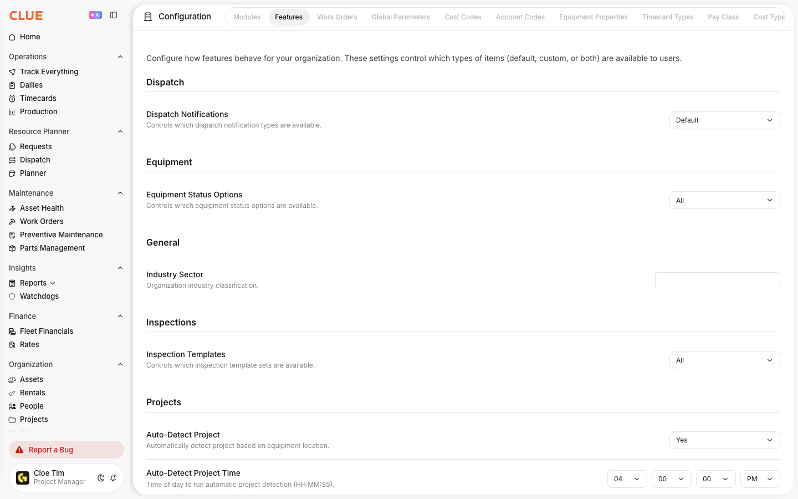This screenshot has height=499, width=798.
Task: Click the Parts Management box icon
Action: point(12,248)
